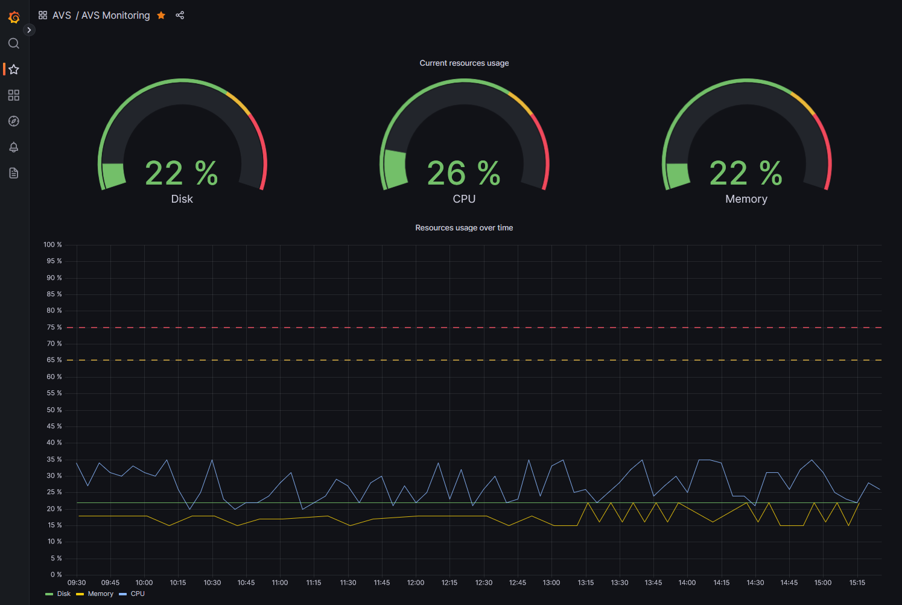Click the 75 % y-axis label

coord(54,327)
